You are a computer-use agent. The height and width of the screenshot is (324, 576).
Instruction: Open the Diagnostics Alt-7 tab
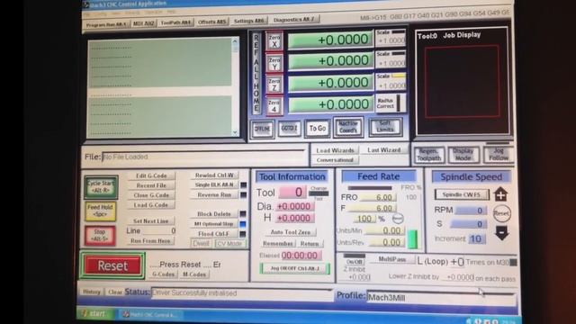[x=294, y=20]
